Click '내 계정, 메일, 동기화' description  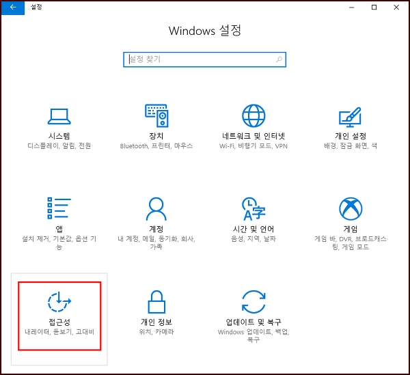coord(156,242)
